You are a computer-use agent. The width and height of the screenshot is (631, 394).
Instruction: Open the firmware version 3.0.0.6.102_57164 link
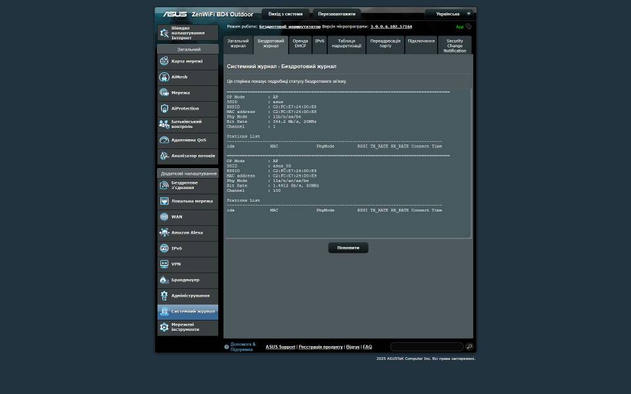click(x=391, y=26)
